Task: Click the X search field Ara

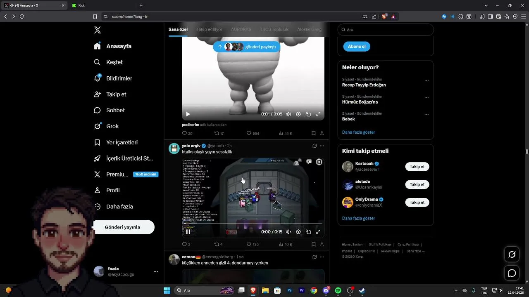Action: tap(386, 30)
